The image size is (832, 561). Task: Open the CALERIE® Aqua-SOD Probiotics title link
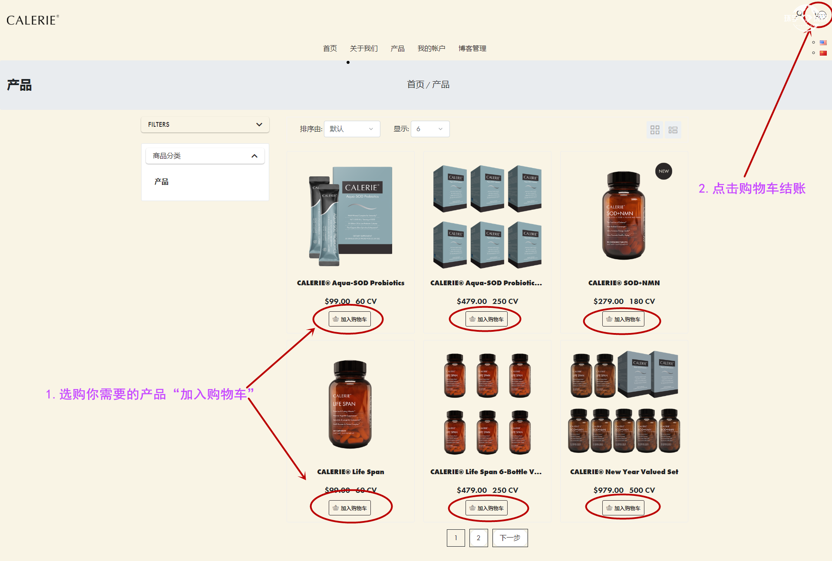click(x=350, y=283)
